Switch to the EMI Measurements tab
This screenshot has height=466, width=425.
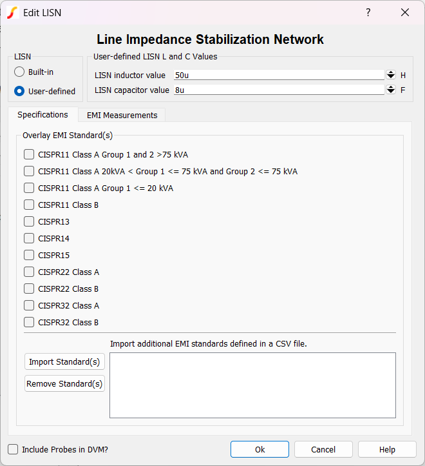pos(122,115)
